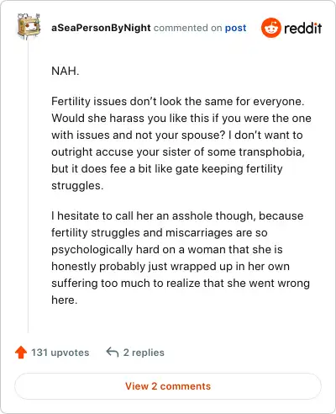Click the paragraph starting "I hesitate to call"
This screenshot has height=414, width=336.
click(181, 257)
